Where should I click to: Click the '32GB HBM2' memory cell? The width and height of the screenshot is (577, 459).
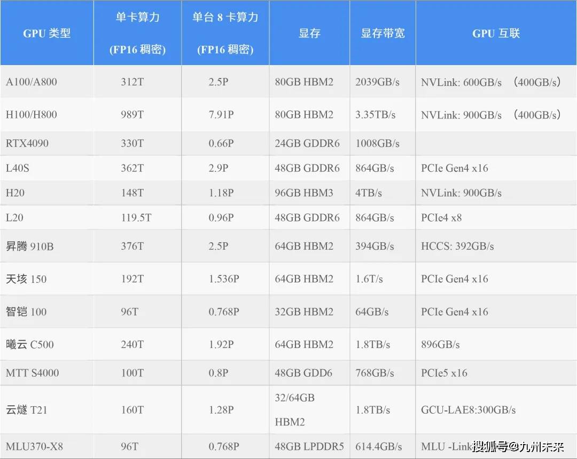304,312
